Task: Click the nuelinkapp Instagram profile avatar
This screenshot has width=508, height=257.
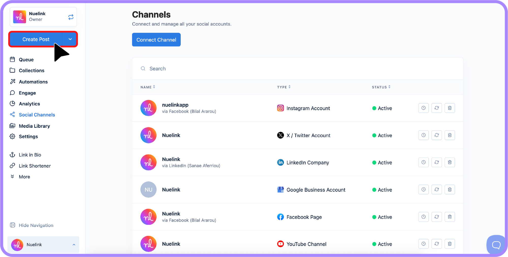Action: click(148, 108)
